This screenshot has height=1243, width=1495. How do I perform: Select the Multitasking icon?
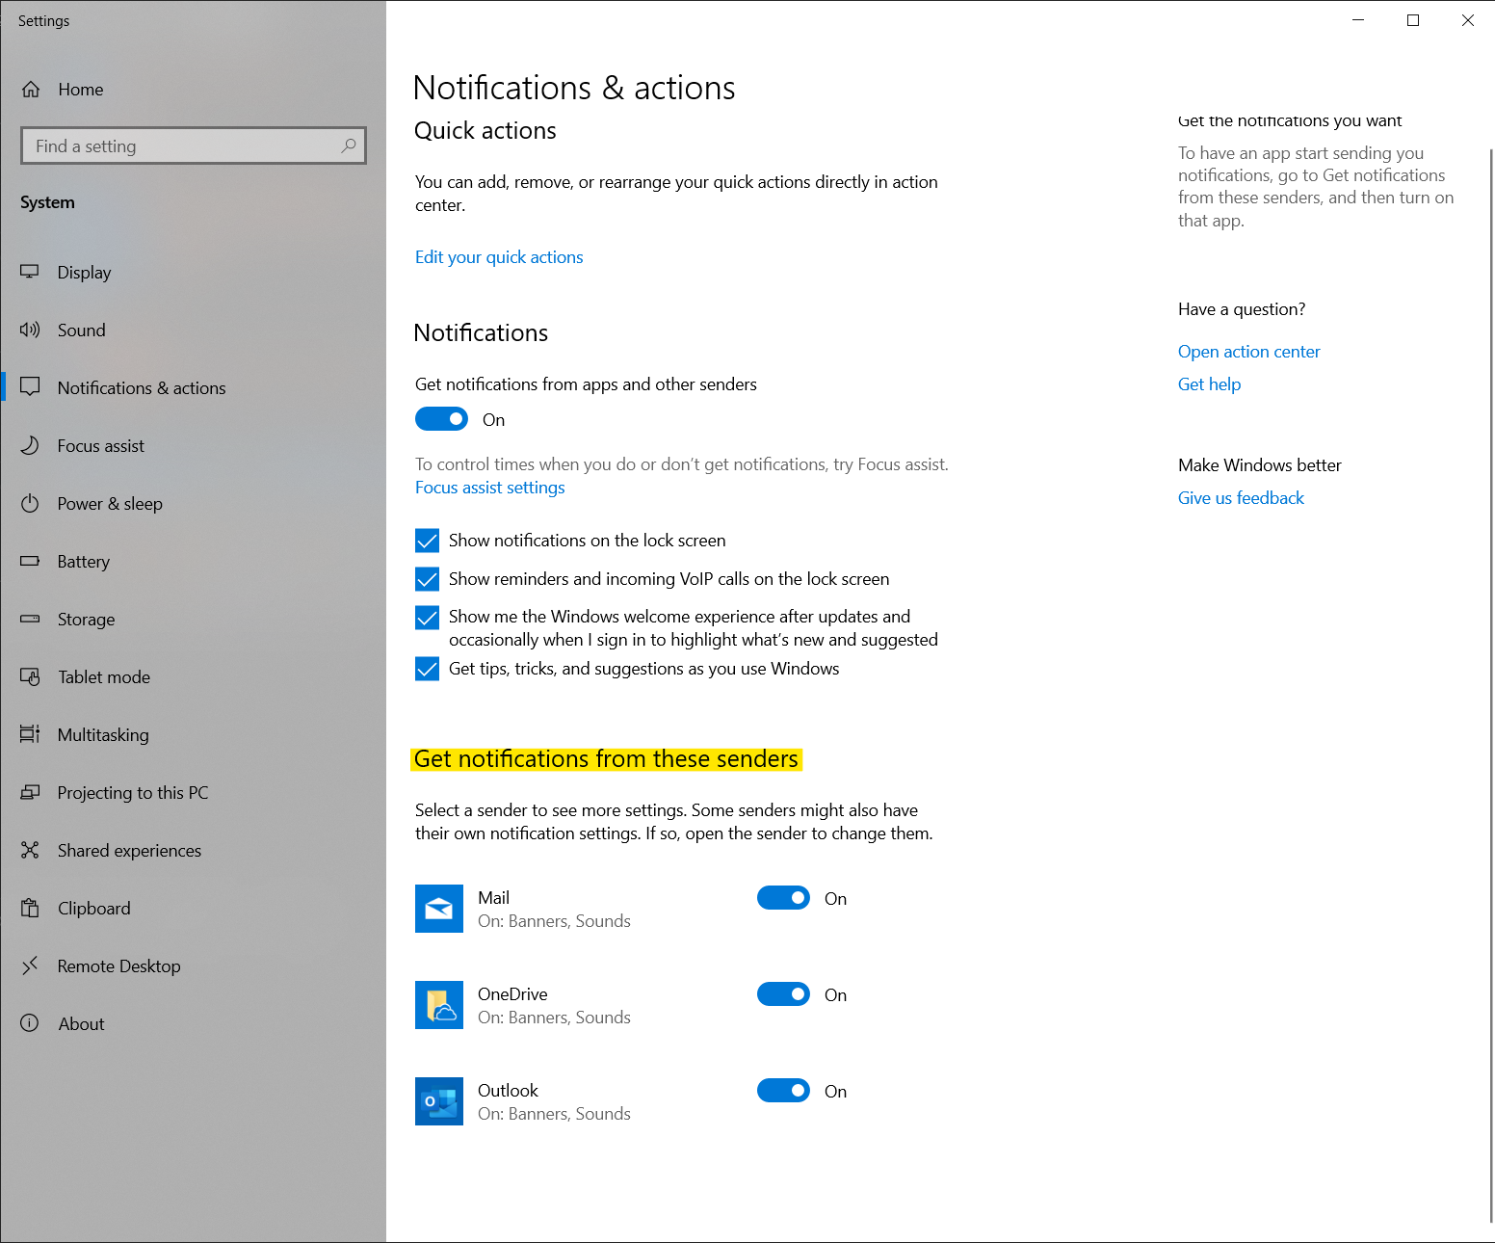(x=30, y=734)
